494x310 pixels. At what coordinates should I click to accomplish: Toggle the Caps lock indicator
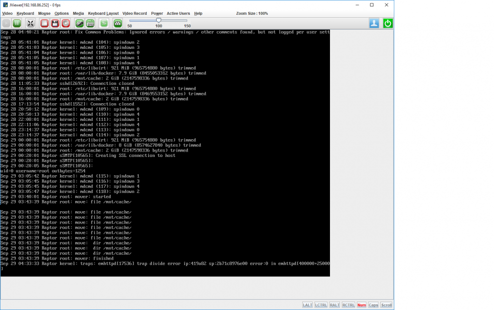373,305
